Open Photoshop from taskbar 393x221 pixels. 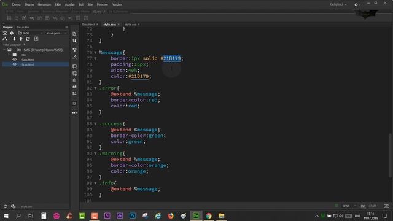(x=133, y=215)
